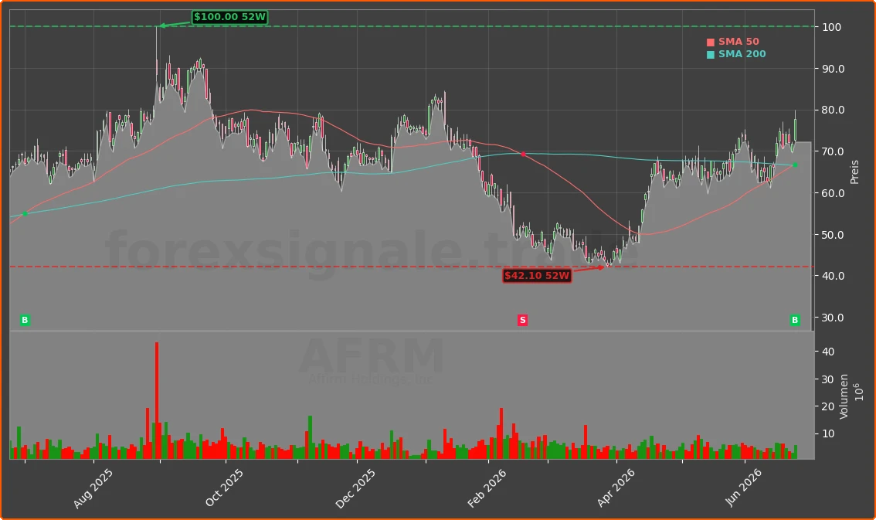The height and width of the screenshot is (520, 876).
Task: Click the red S sell signal marker
Action: pos(522,320)
